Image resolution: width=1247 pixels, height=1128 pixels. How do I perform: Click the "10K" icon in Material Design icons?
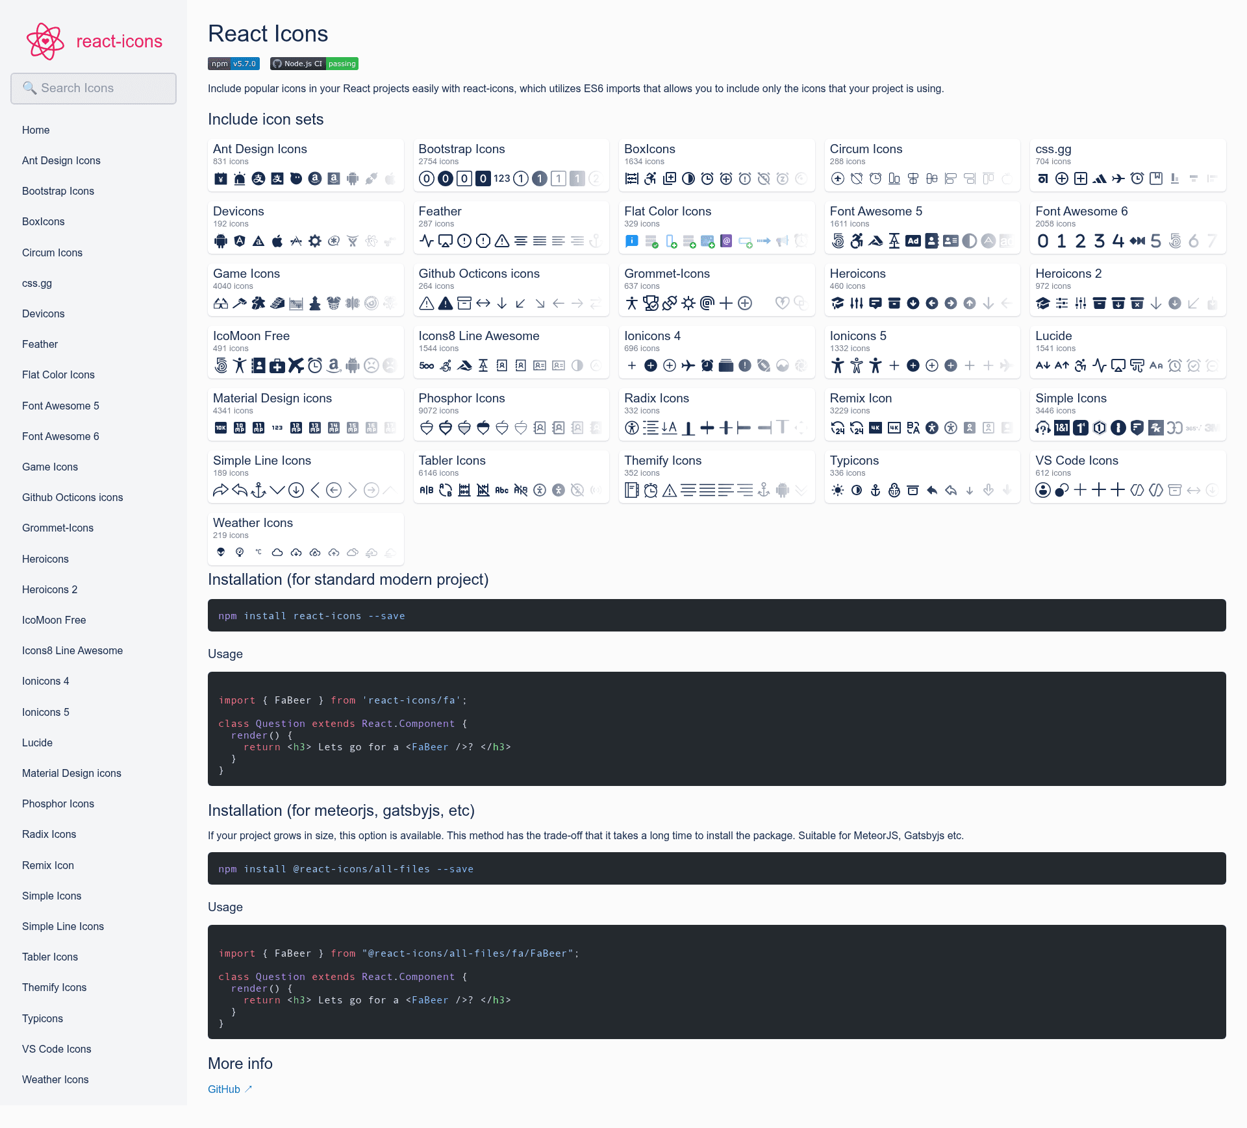(x=221, y=428)
